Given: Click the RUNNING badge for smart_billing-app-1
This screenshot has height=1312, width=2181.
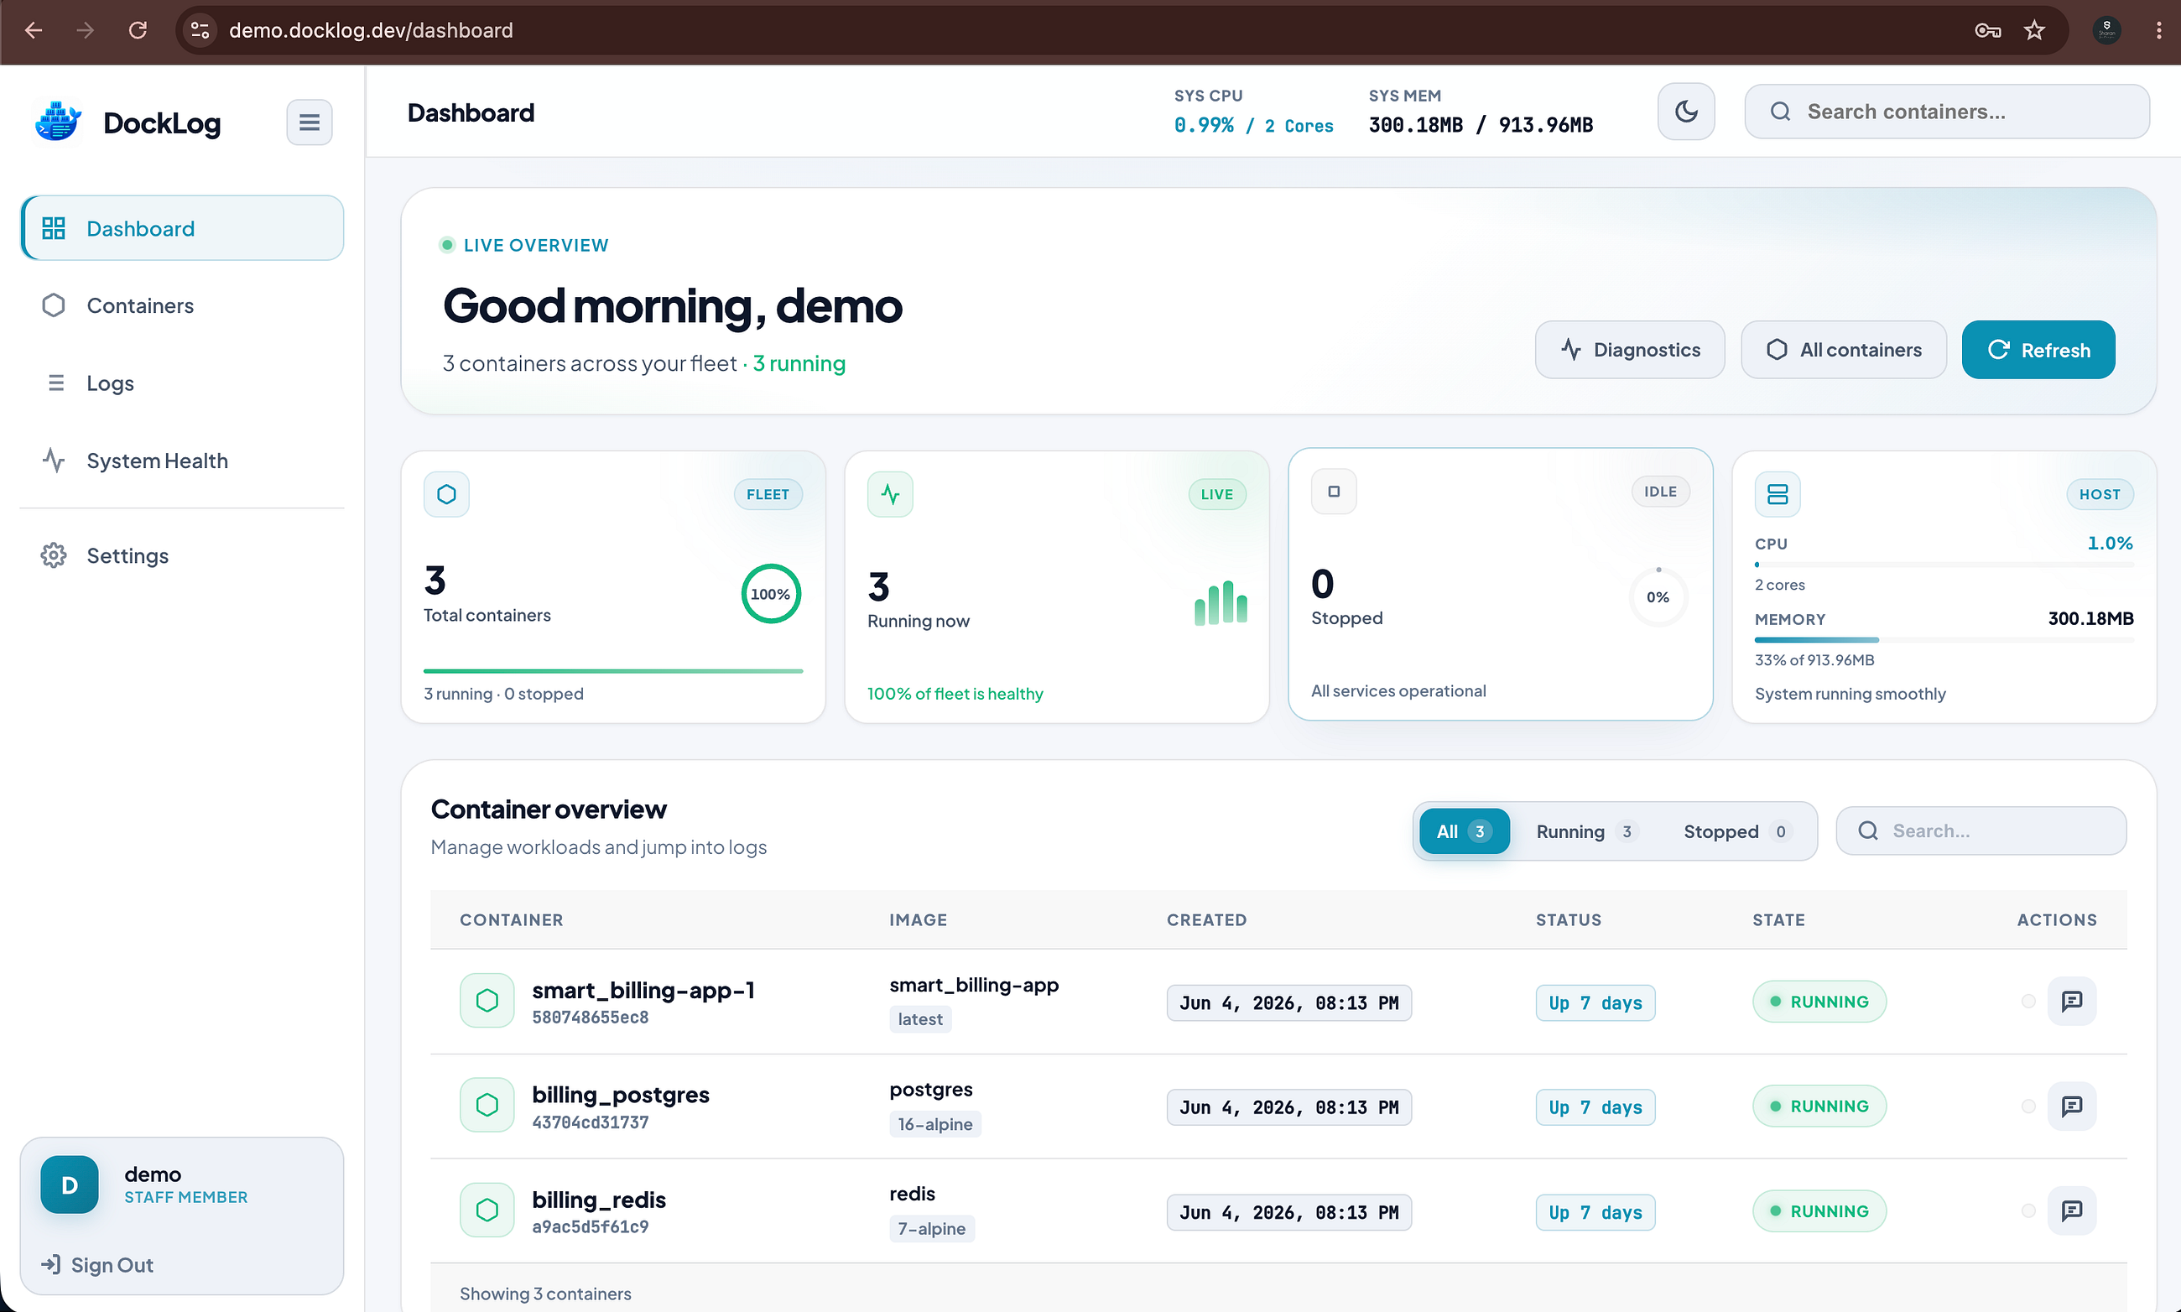Looking at the screenshot, I should point(1819,1002).
